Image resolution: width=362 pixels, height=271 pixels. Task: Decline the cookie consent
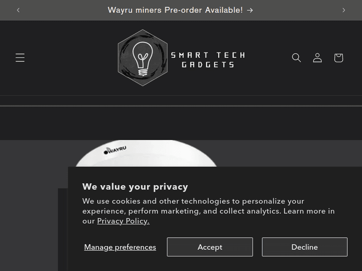pyautogui.click(x=305, y=247)
